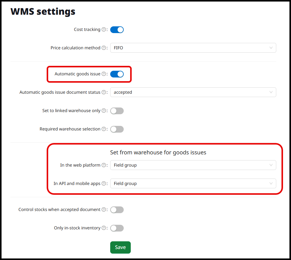Click help icon next to Only in-stock inventory
Image resolution: width=291 pixels, height=260 pixels.
(x=104, y=228)
